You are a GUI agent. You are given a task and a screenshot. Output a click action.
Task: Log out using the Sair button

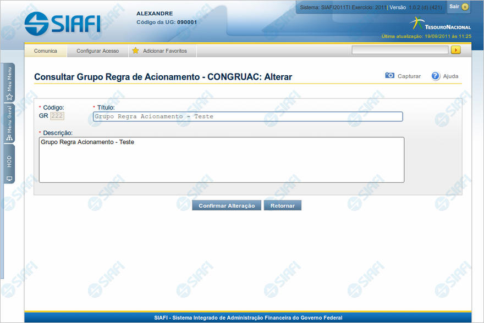[458, 7]
